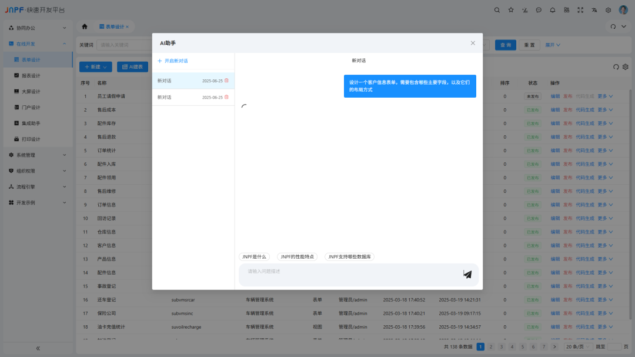Click the favorites star icon in top bar

tap(511, 10)
